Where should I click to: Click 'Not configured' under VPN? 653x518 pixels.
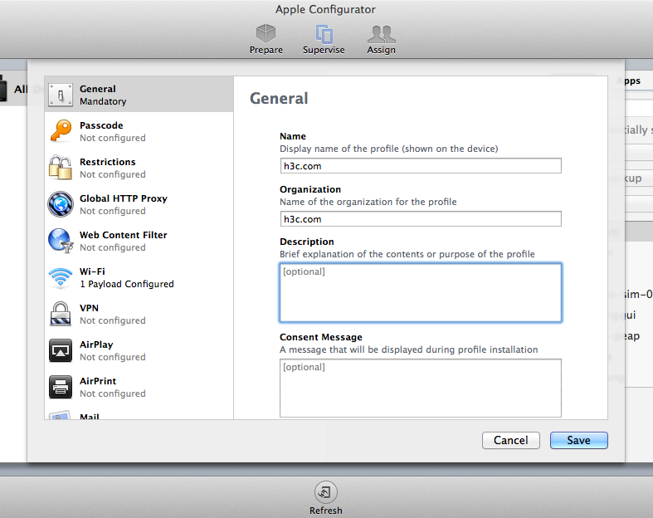point(113,321)
